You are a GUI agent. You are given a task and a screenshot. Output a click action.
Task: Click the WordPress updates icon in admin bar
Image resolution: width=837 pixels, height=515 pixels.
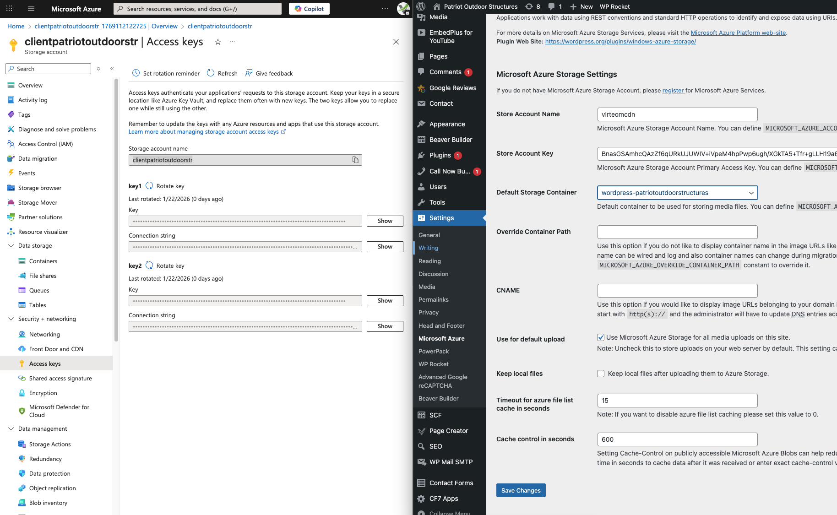[529, 6]
